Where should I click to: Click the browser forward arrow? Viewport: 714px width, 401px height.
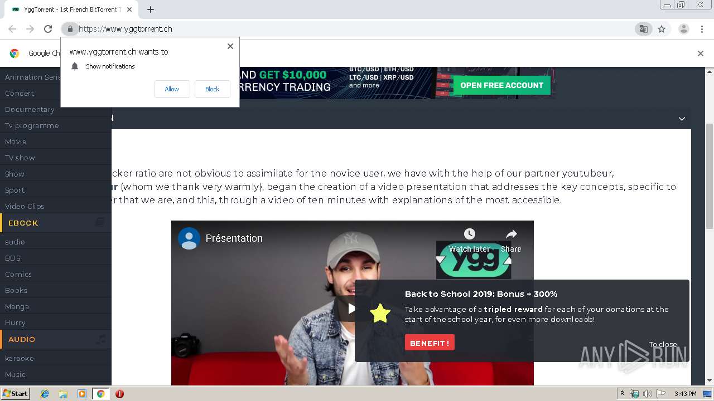(30, 29)
